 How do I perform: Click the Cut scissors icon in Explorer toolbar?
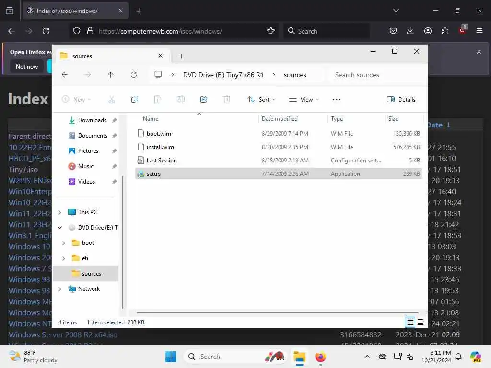point(111,100)
